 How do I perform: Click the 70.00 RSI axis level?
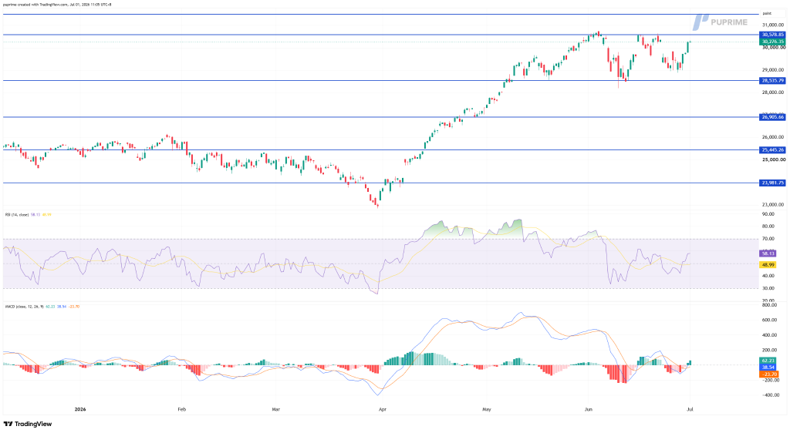768,239
